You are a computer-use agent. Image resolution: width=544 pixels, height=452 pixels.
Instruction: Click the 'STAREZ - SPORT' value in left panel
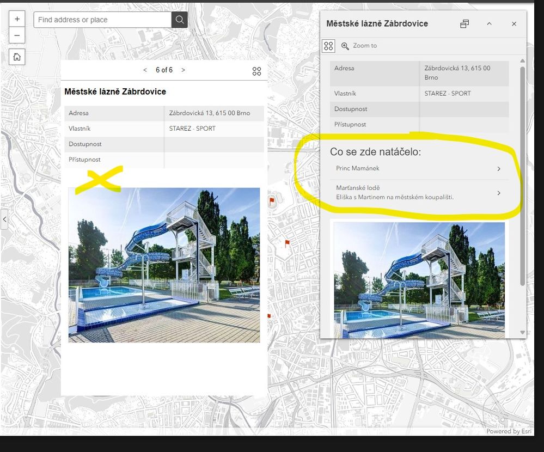pyautogui.click(x=192, y=129)
